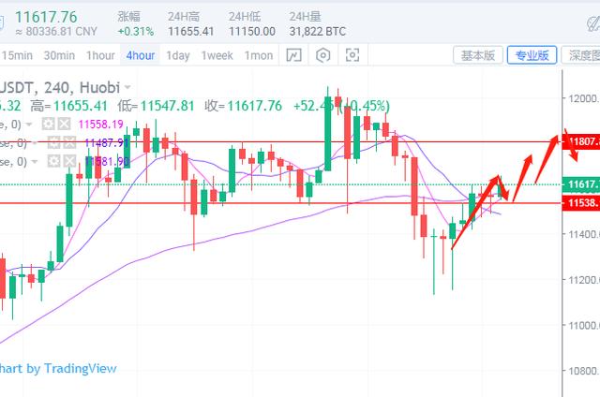Click the 11807 price label on axis

582,141
